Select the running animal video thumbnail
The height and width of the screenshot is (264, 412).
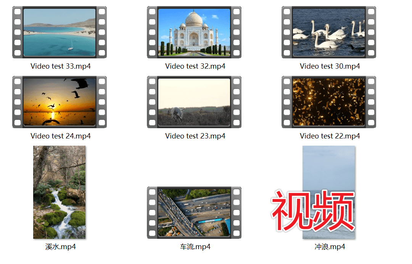coord(195,102)
